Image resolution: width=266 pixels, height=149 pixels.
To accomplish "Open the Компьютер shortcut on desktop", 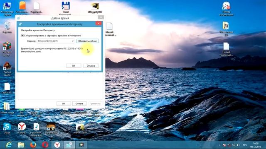I will click(x=7, y=7).
